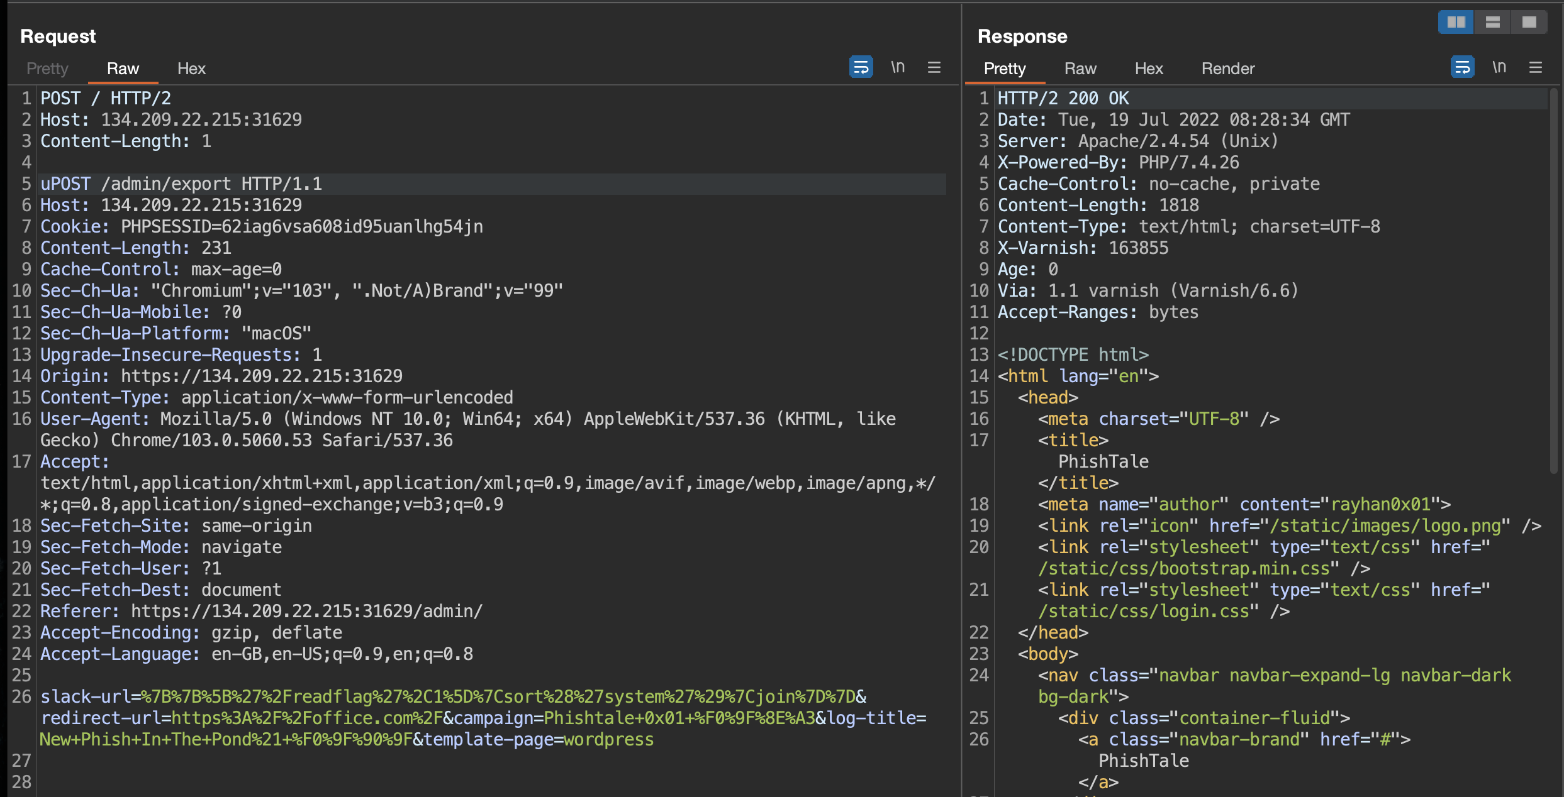Select the Request Raw tab
The image size is (1564, 797).
[123, 69]
